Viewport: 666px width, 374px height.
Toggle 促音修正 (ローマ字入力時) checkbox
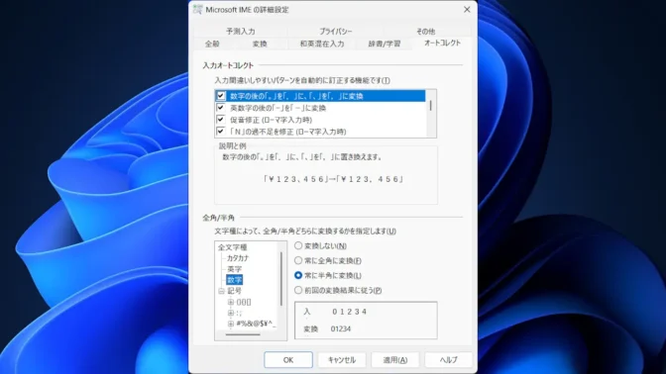point(220,120)
